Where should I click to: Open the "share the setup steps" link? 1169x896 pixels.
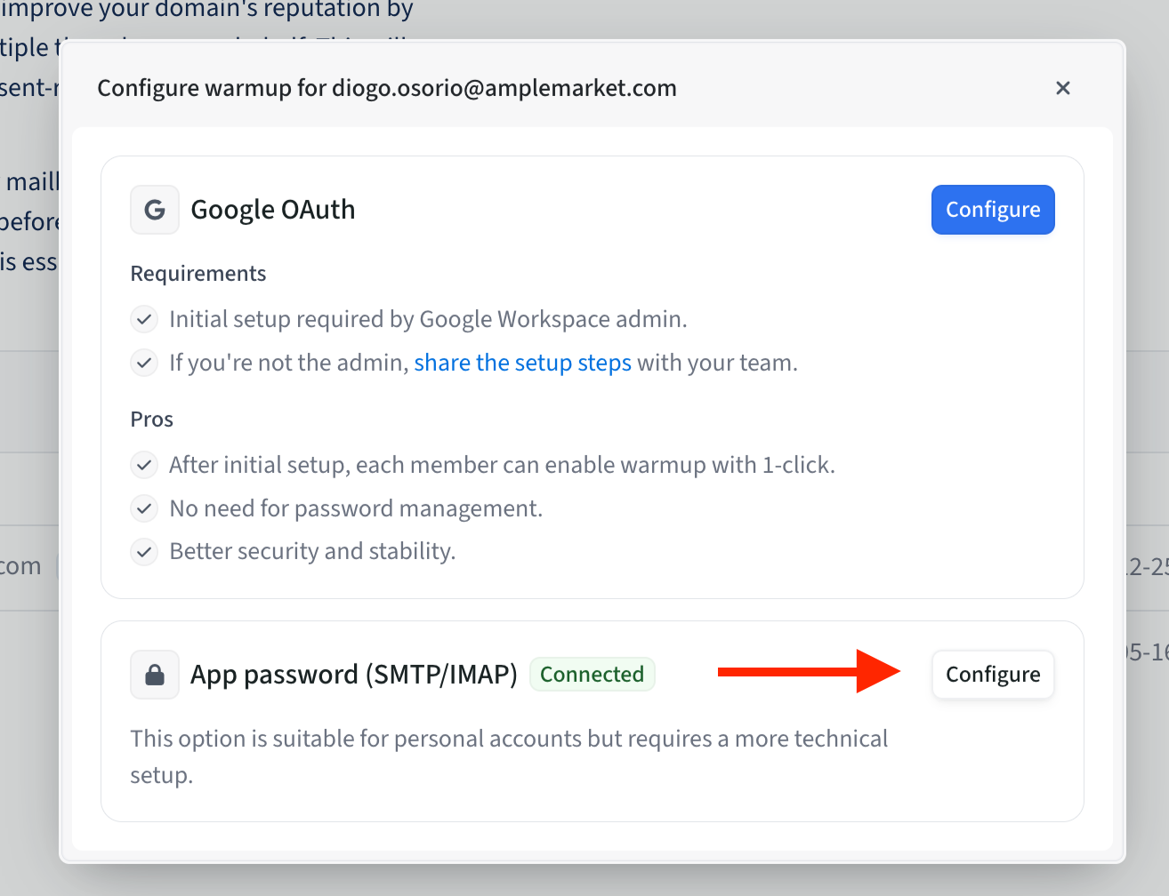[x=522, y=363]
